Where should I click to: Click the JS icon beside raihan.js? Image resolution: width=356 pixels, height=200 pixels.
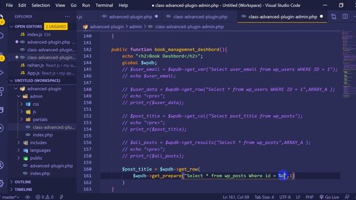point(22,66)
